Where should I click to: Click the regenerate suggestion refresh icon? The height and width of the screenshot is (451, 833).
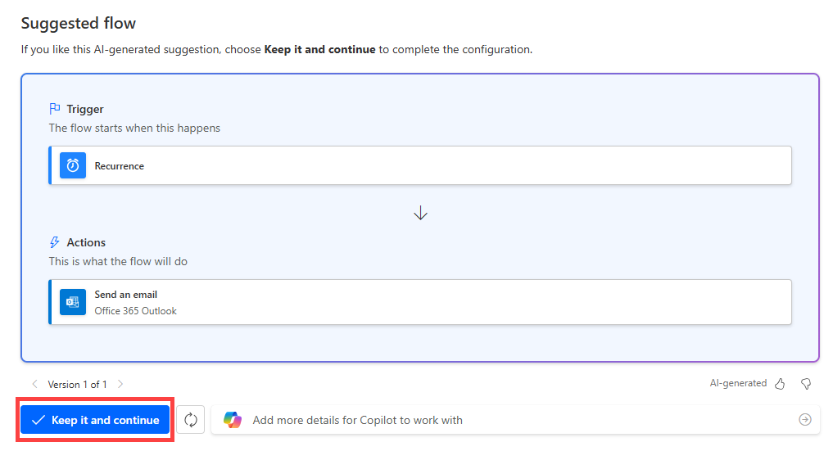point(191,420)
